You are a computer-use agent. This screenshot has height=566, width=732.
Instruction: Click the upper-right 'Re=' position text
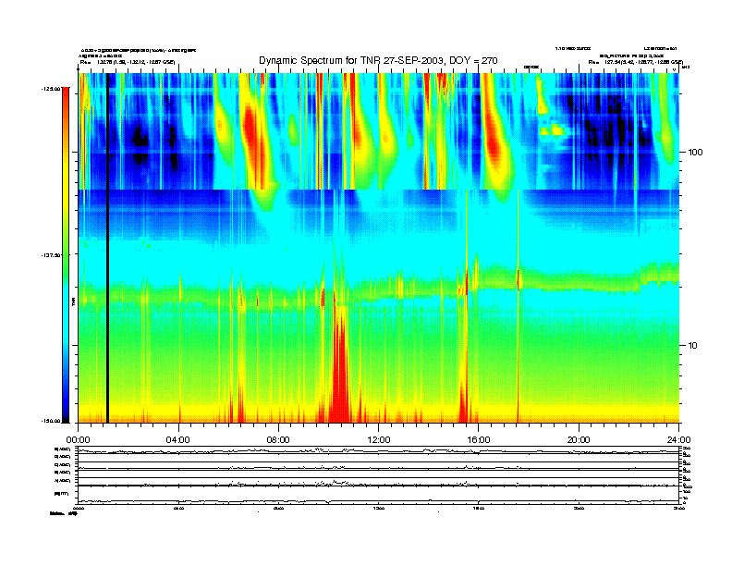tap(635, 62)
